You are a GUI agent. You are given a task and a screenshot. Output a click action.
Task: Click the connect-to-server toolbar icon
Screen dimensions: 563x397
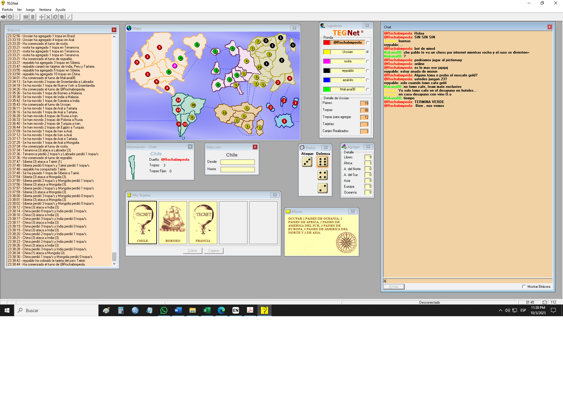(3, 17)
